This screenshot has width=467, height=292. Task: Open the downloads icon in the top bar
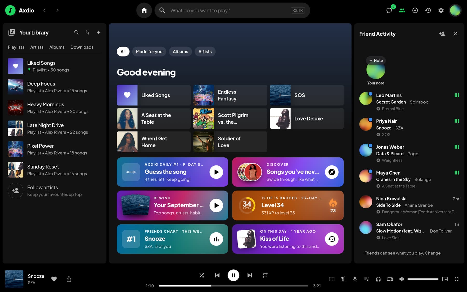pyautogui.click(x=415, y=10)
